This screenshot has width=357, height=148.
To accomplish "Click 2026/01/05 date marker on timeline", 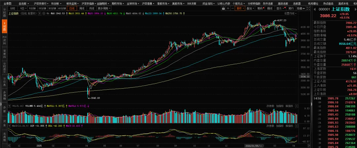I will pyautogui.click(x=254, y=145).
